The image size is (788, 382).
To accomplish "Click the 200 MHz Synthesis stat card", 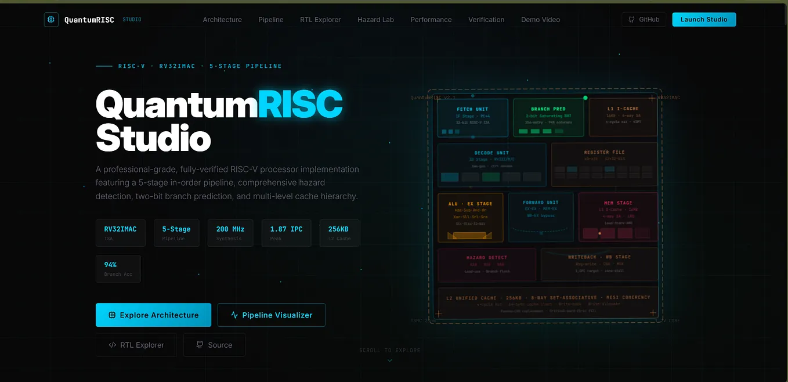I will (230, 233).
